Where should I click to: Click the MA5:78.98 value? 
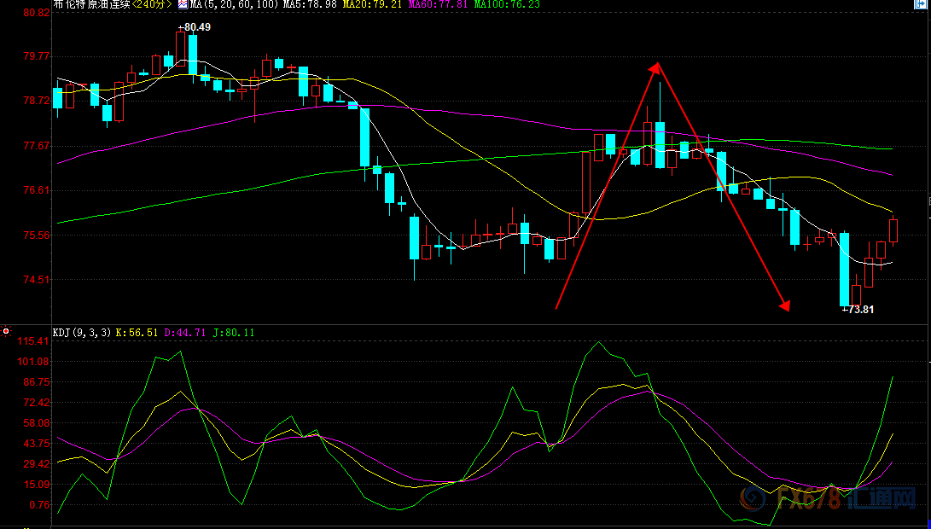310,4
